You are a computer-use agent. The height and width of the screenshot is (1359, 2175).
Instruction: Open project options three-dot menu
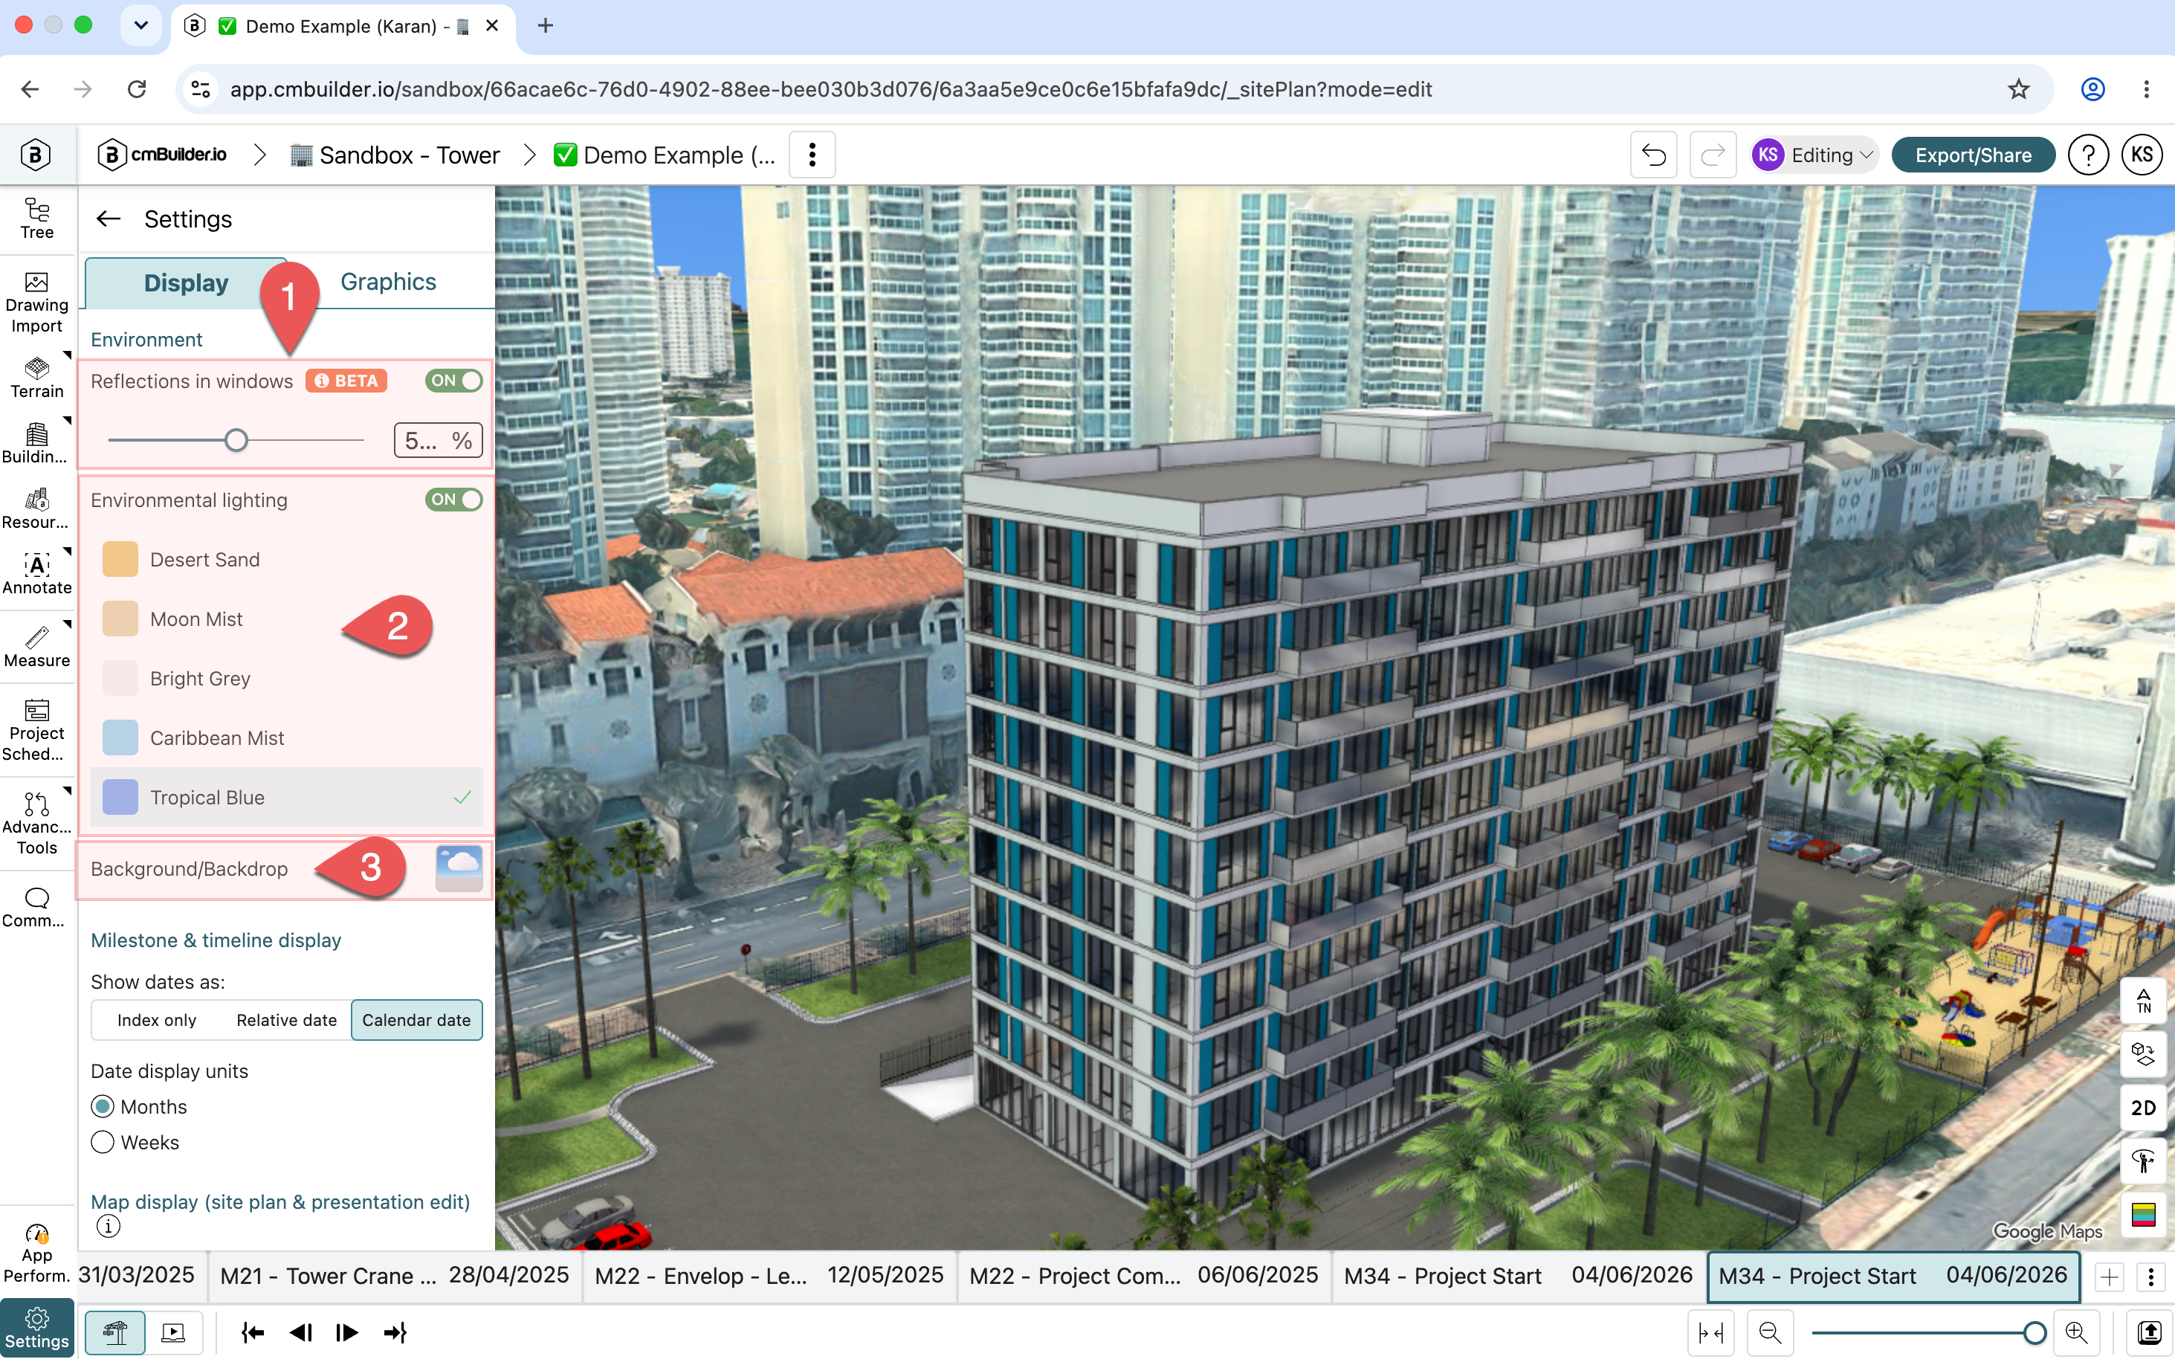[x=812, y=155]
